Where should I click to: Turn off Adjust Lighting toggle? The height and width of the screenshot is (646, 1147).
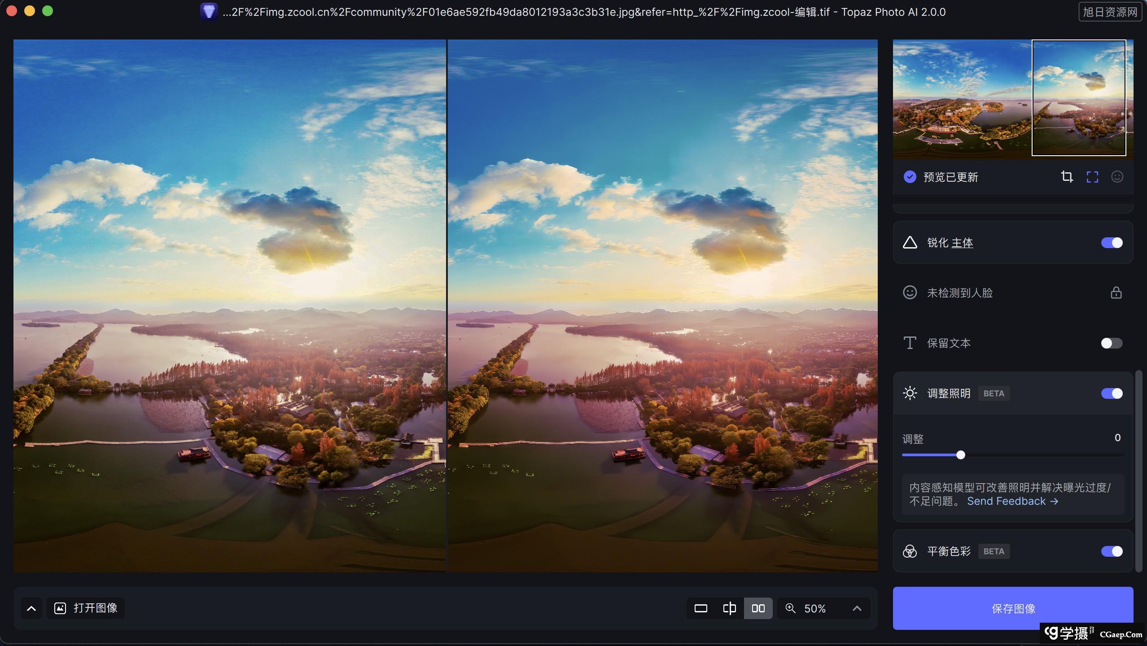[x=1112, y=393]
